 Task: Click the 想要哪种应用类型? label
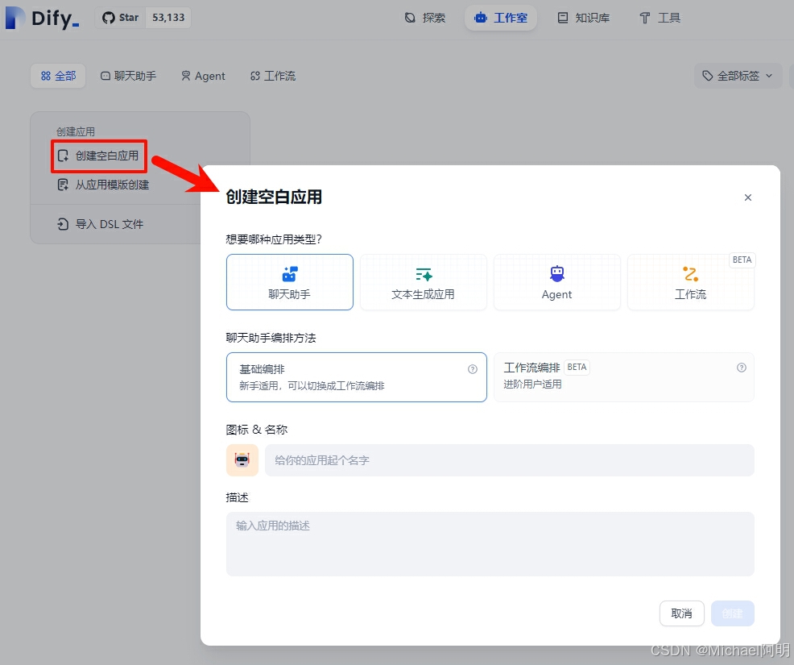point(274,239)
